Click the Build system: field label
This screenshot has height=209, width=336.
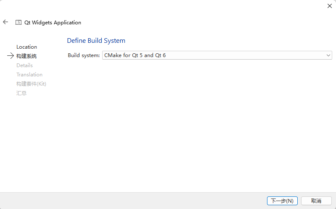click(x=84, y=55)
